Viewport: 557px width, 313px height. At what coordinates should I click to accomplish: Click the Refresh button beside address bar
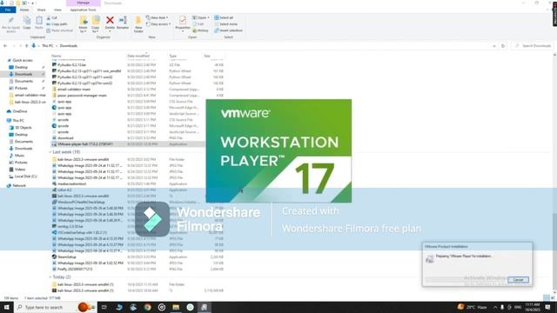click(x=503, y=46)
